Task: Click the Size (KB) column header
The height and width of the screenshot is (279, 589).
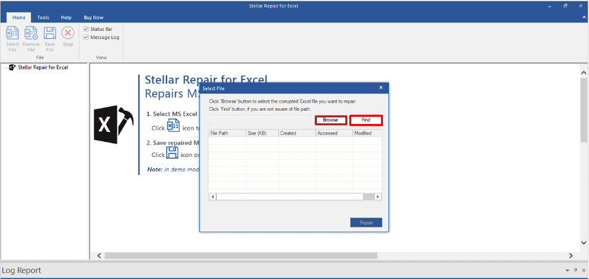Action: [x=263, y=133]
